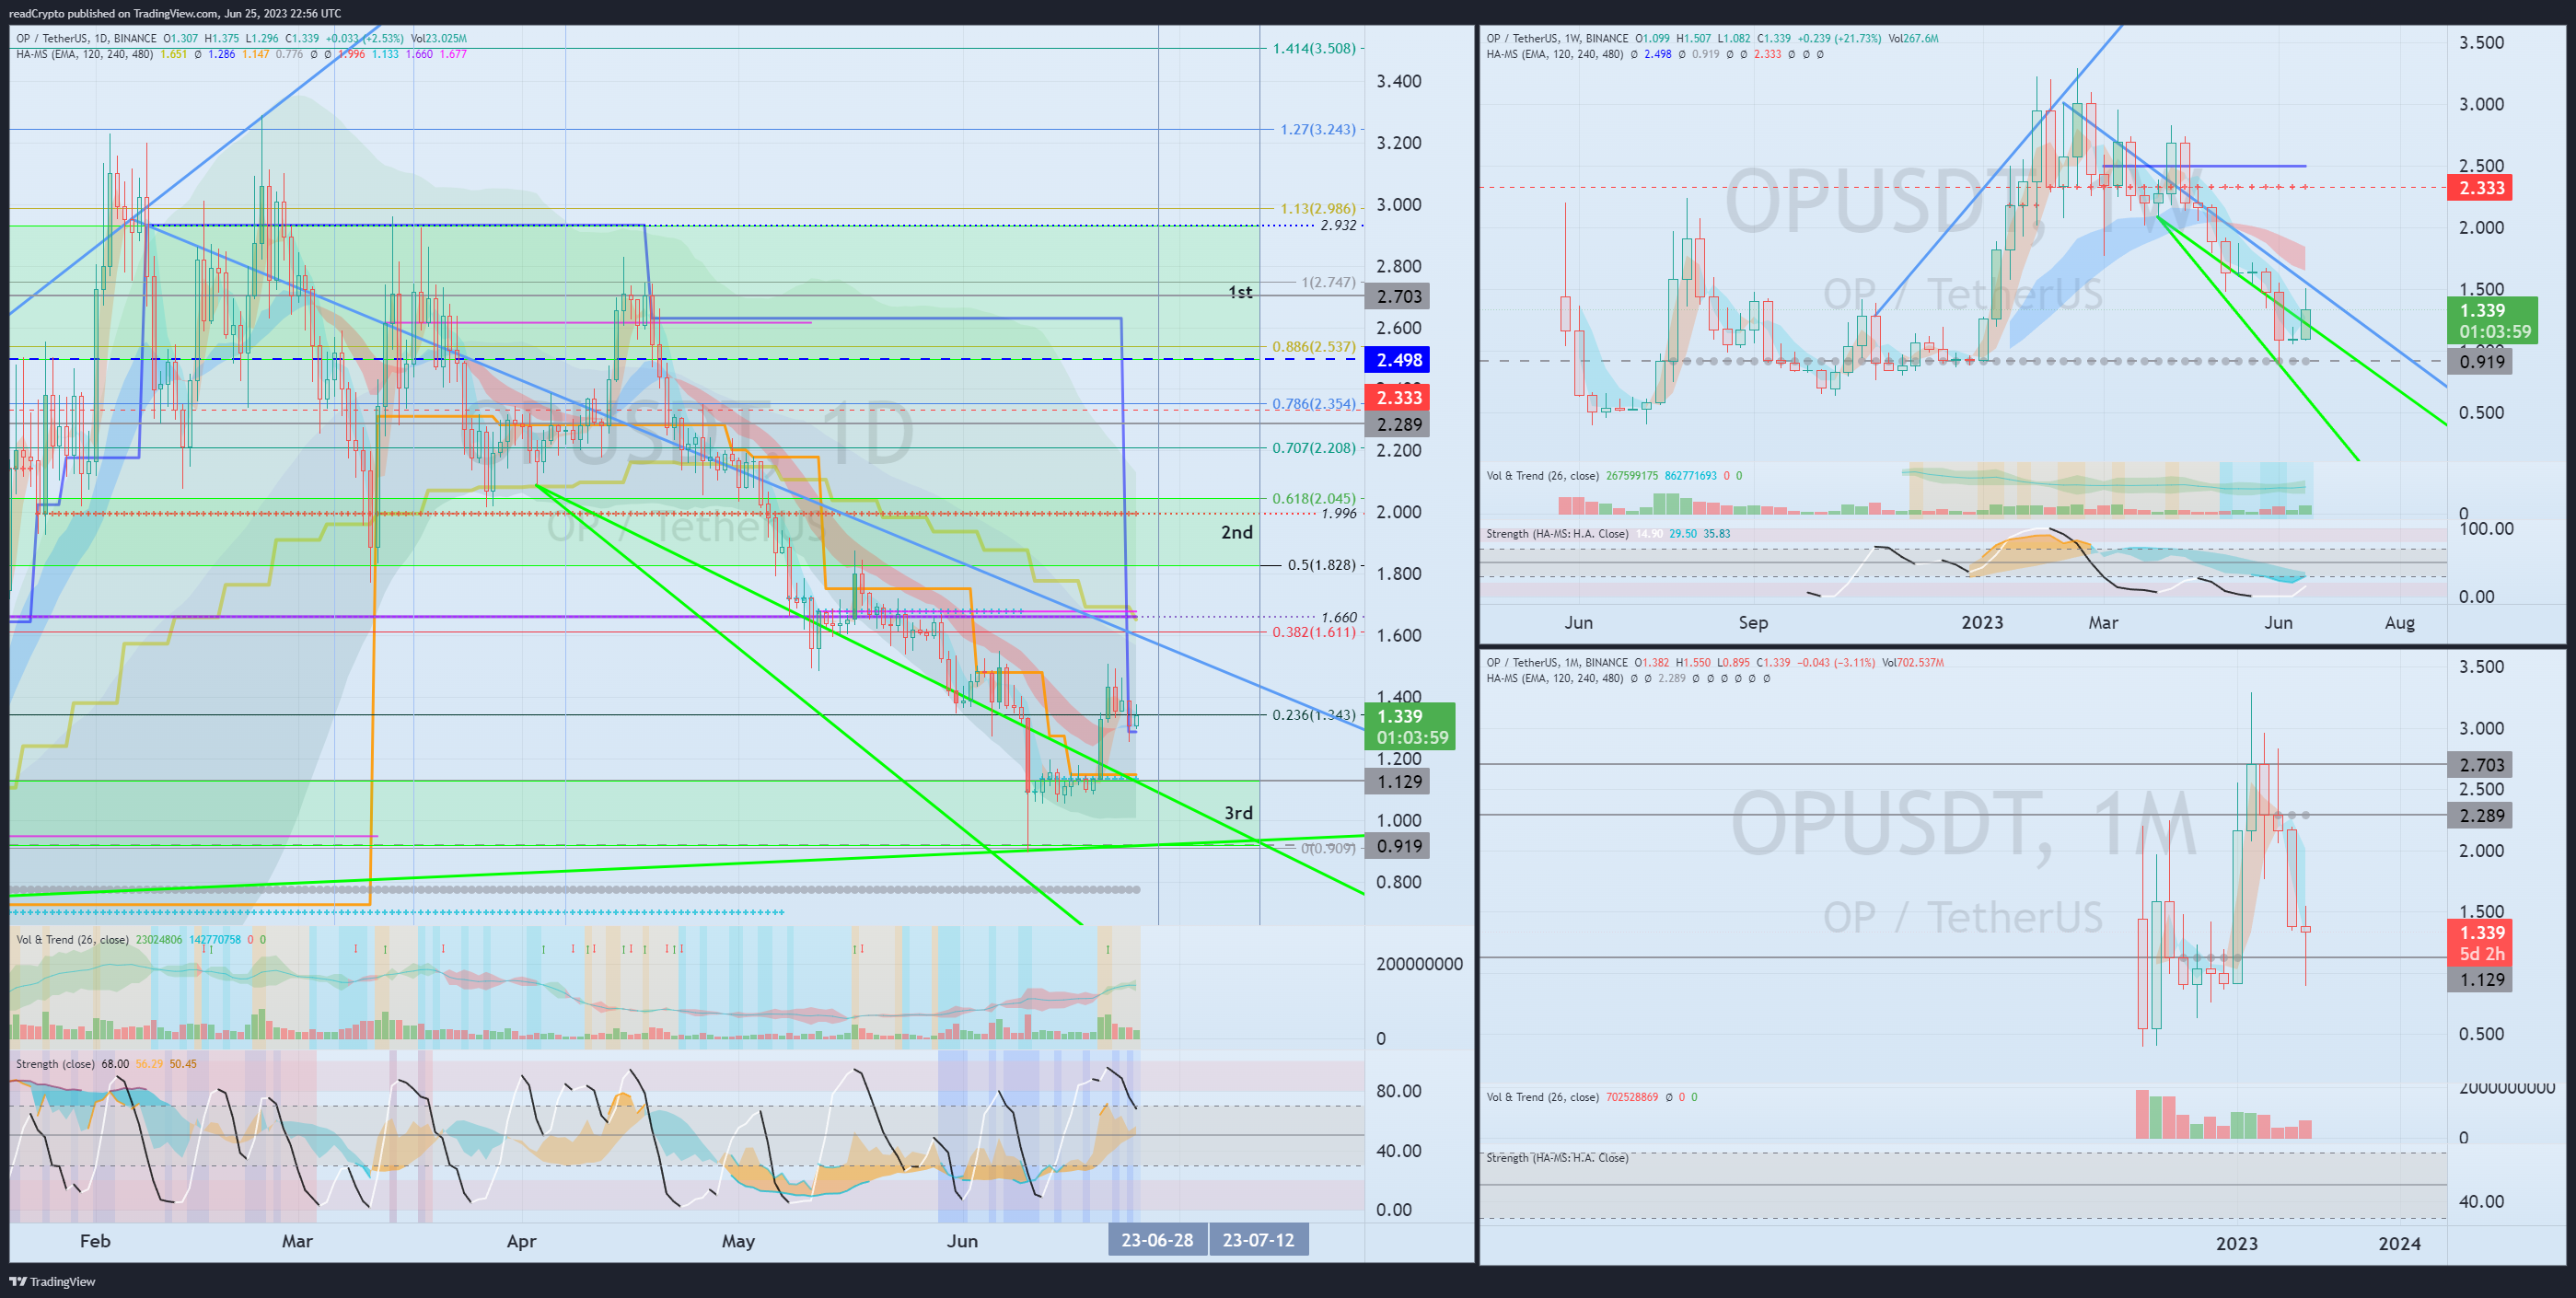Click the Sep label on 1W time axis
Image resolution: width=2576 pixels, height=1298 pixels.
1753,622
